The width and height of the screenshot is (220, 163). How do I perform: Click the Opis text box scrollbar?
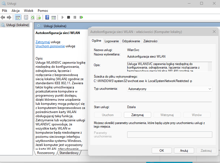pos(210,67)
